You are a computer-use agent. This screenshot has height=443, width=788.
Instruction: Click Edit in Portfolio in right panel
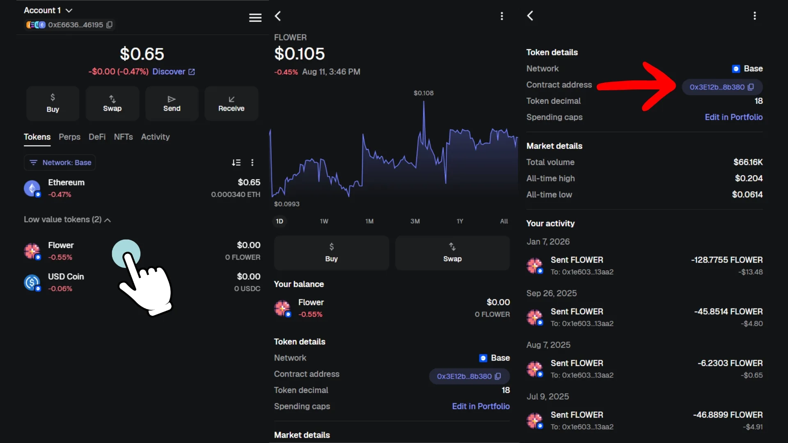733,117
